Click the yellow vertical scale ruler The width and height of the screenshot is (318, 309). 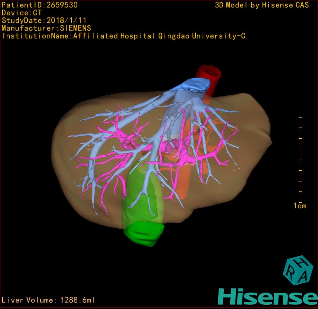301,159
